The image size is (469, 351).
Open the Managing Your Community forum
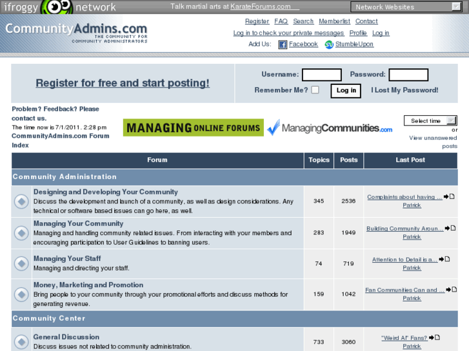tap(78, 223)
